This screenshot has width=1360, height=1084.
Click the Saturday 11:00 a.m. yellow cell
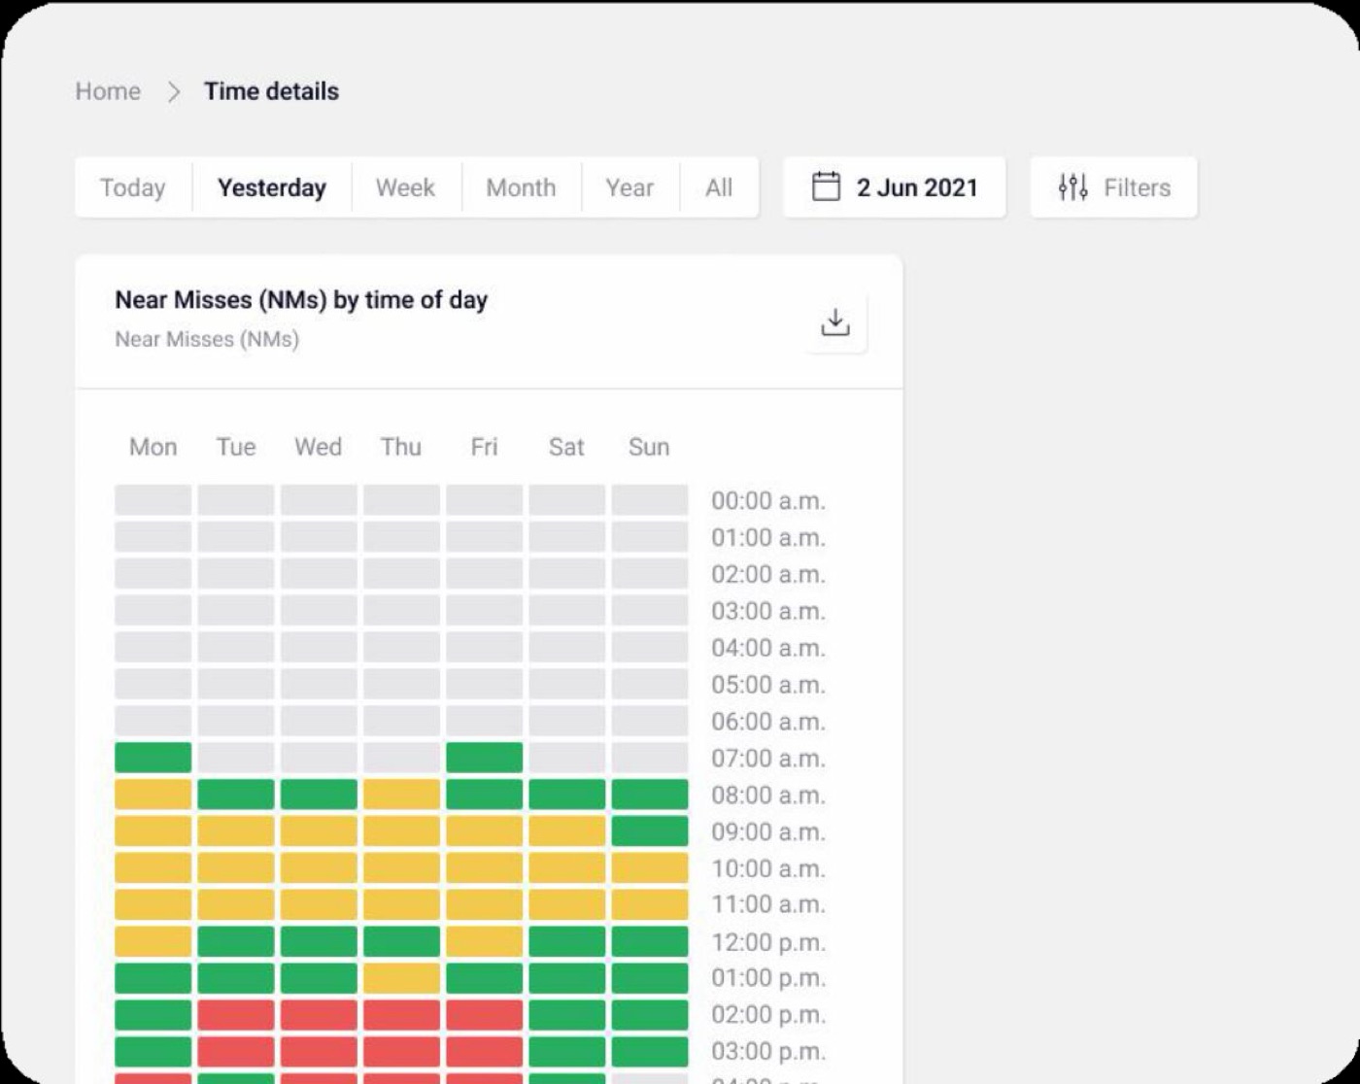567,904
